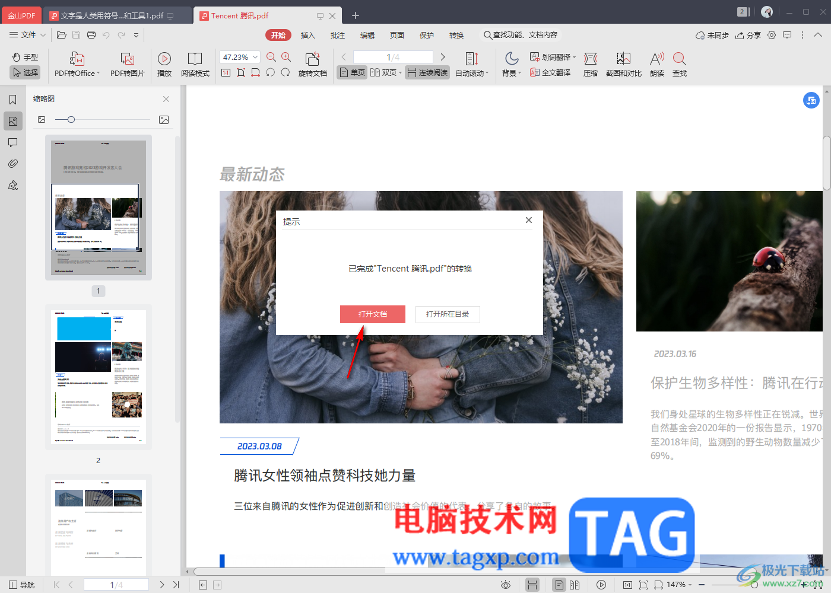Click the 未同步 sync status button
The image size is (831, 593).
pos(712,35)
